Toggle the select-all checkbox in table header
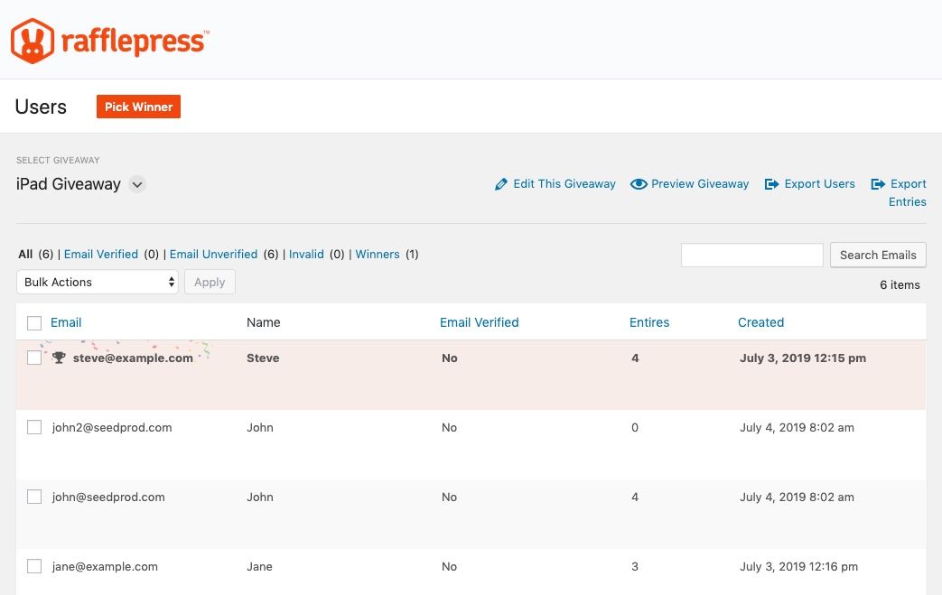Screen dimensions: 942x595 [x=34, y=323]
